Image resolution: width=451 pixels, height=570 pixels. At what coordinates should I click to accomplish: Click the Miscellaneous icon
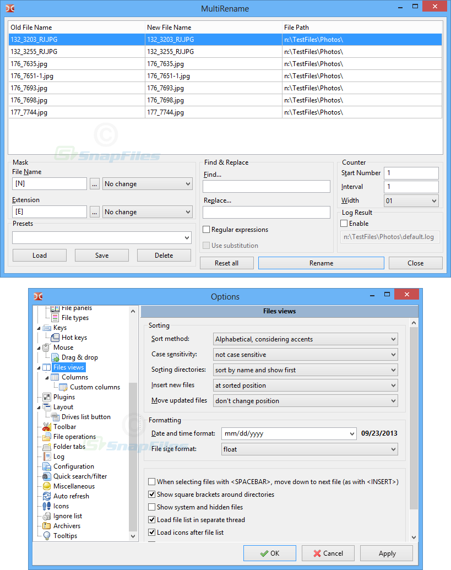point(46,486)
